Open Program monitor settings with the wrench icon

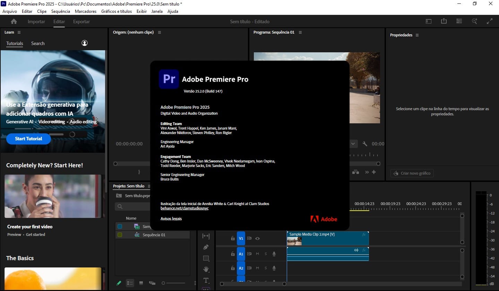[364, 143]
